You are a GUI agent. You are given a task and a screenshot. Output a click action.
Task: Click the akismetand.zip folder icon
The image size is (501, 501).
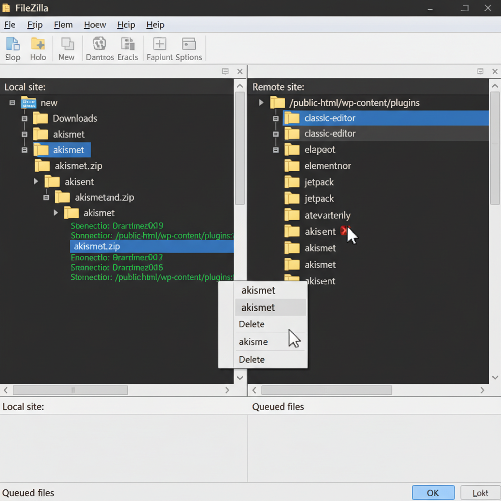pos(62,197)
